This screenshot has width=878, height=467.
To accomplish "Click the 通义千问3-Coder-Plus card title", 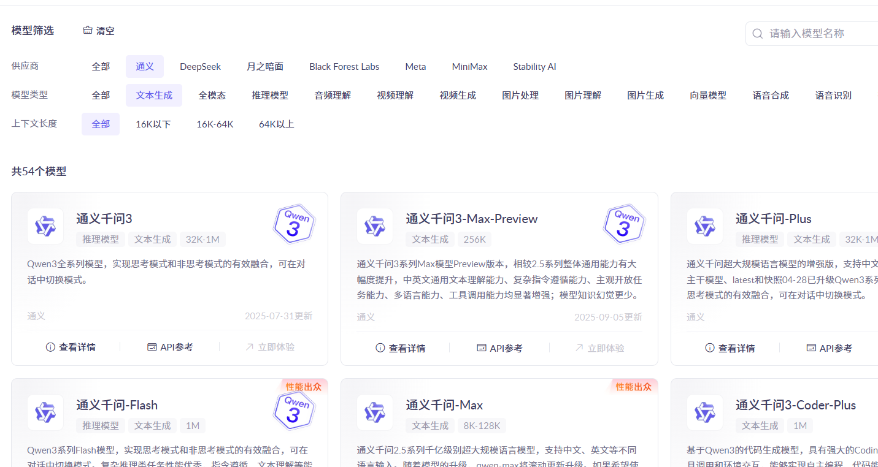I will (796, 405).
